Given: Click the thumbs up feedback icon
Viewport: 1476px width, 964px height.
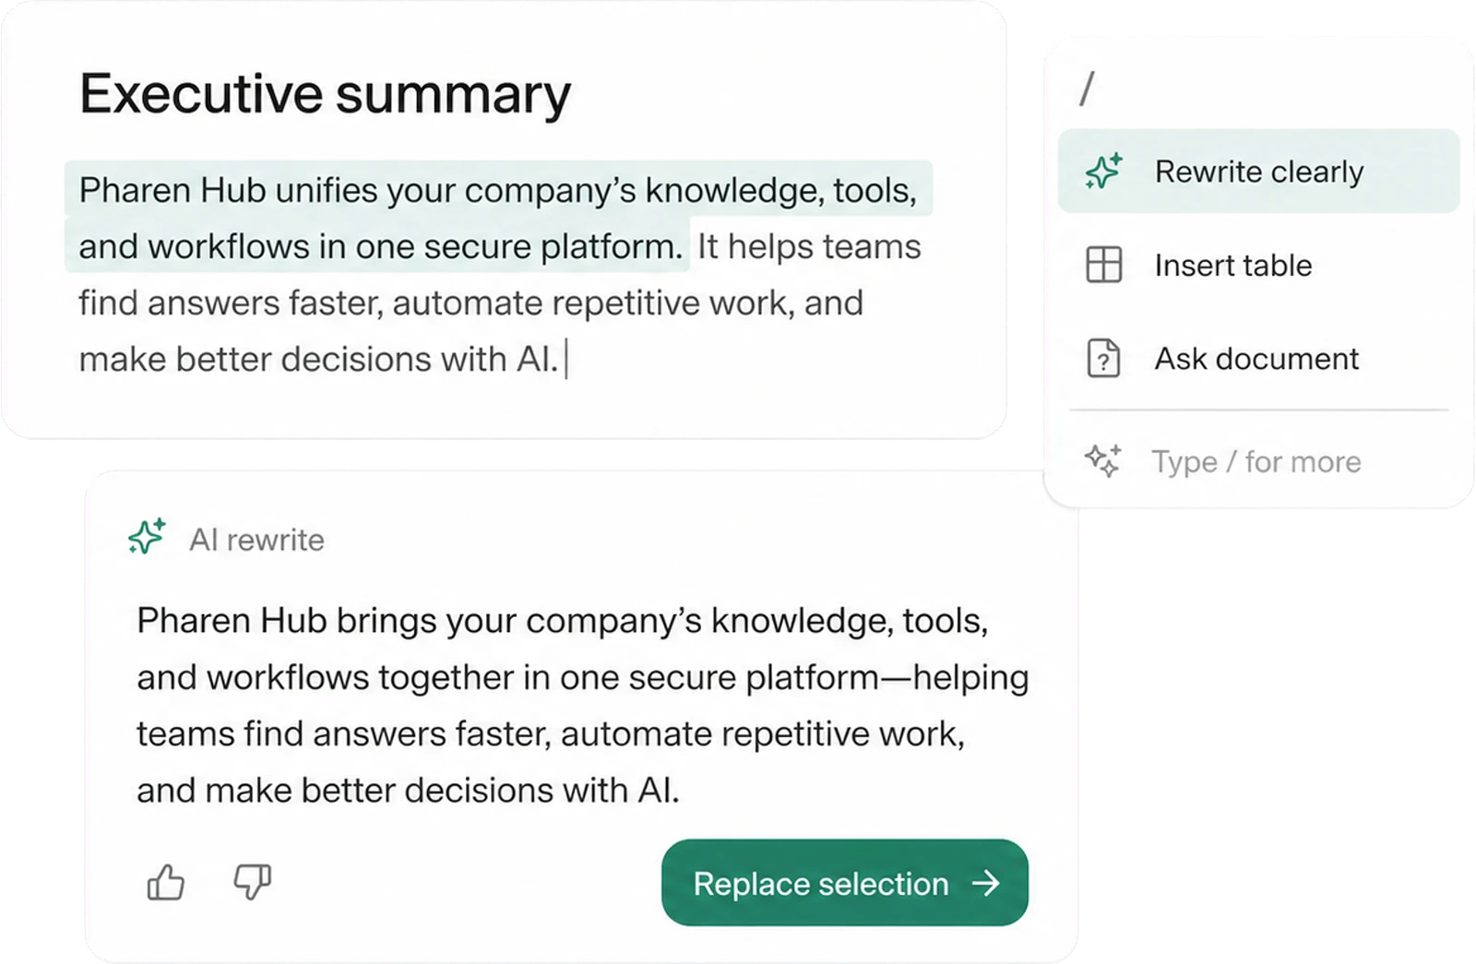Looking at the screenshot, I should 166,882.
